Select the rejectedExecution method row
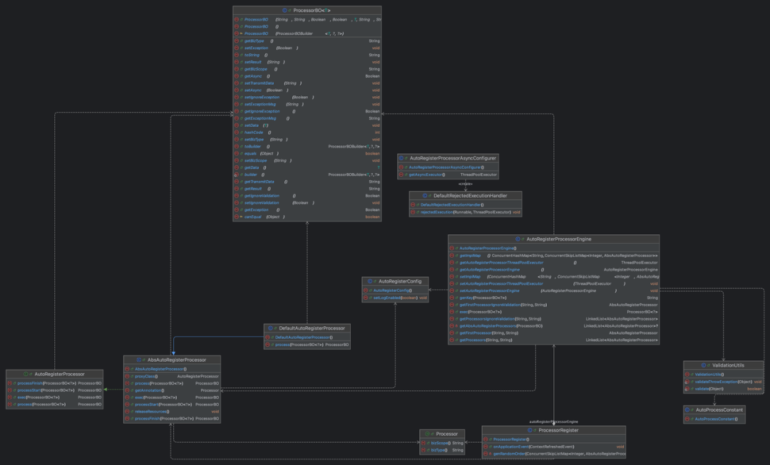 466,212
